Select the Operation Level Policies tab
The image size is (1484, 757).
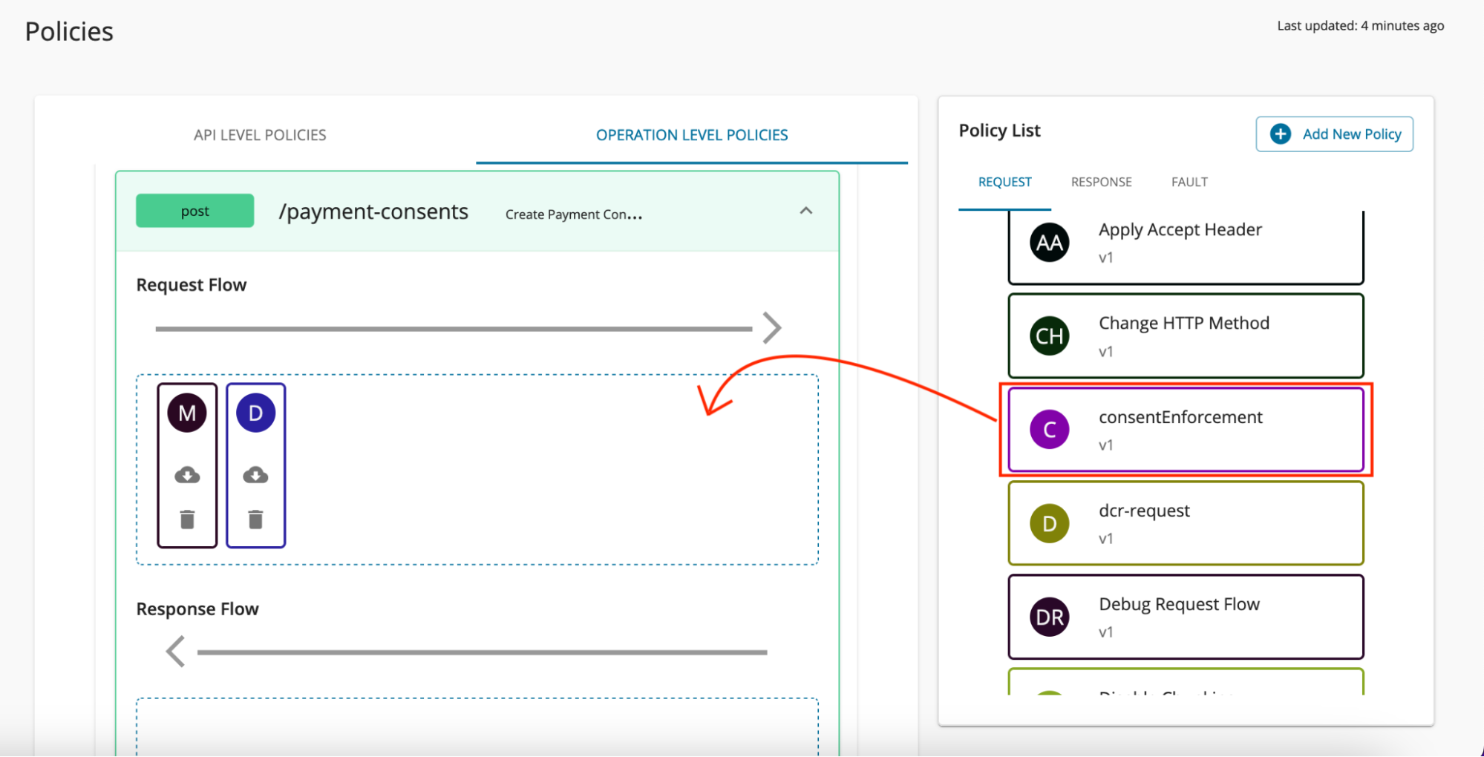[x=692, y=135]
